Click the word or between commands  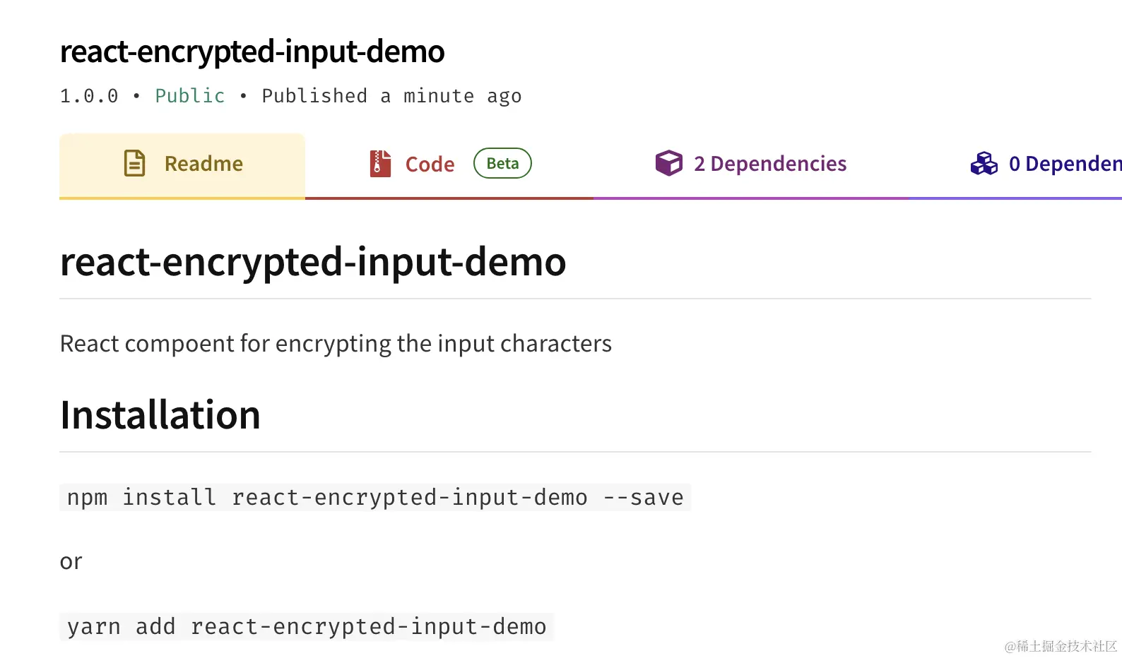coord(71,562)
